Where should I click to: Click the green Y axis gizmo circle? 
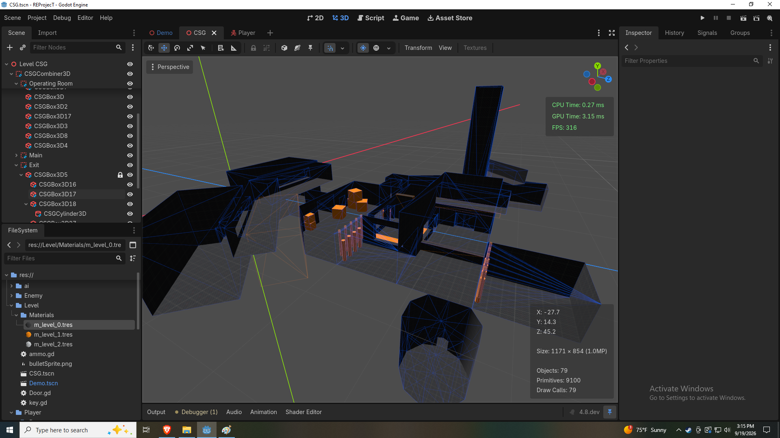pyautogui.click(x=597, y=66)
